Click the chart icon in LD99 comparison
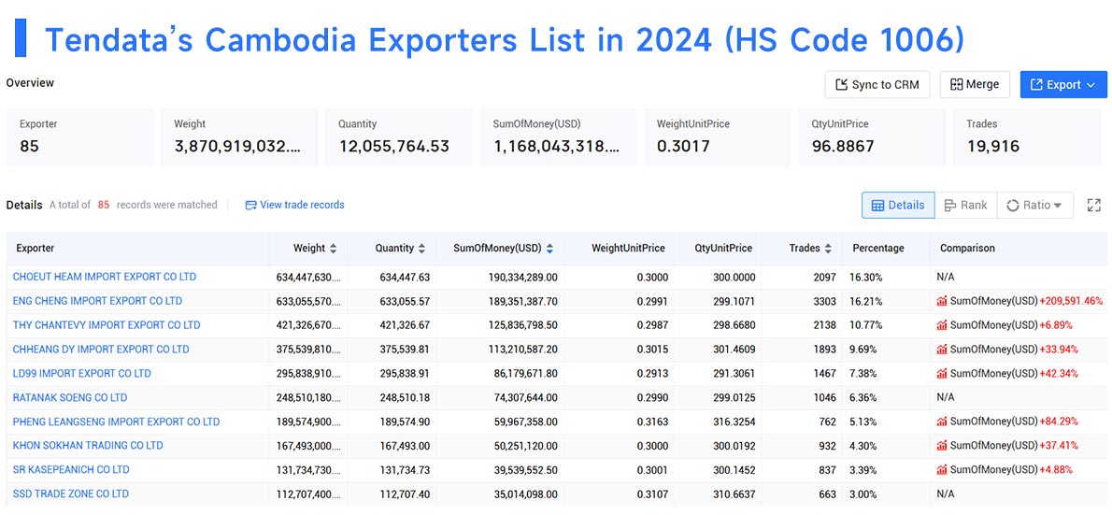The width and height of the screenshot is (1112, 515). pyautogui.click(x=942, y=373)
